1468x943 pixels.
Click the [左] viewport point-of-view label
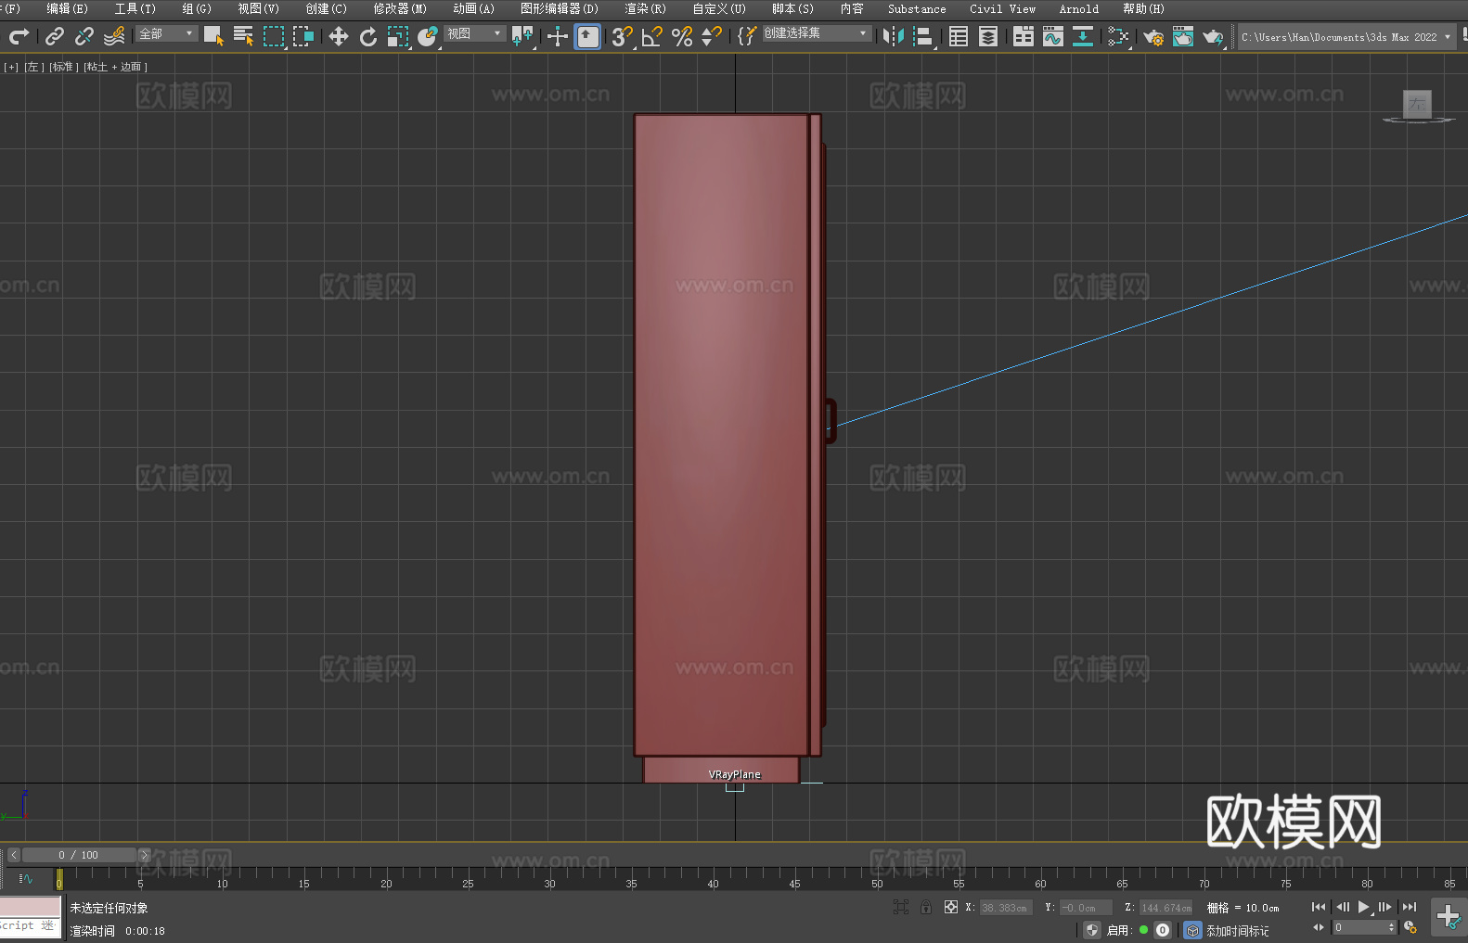pyautogui.click(x=32, y=67)
